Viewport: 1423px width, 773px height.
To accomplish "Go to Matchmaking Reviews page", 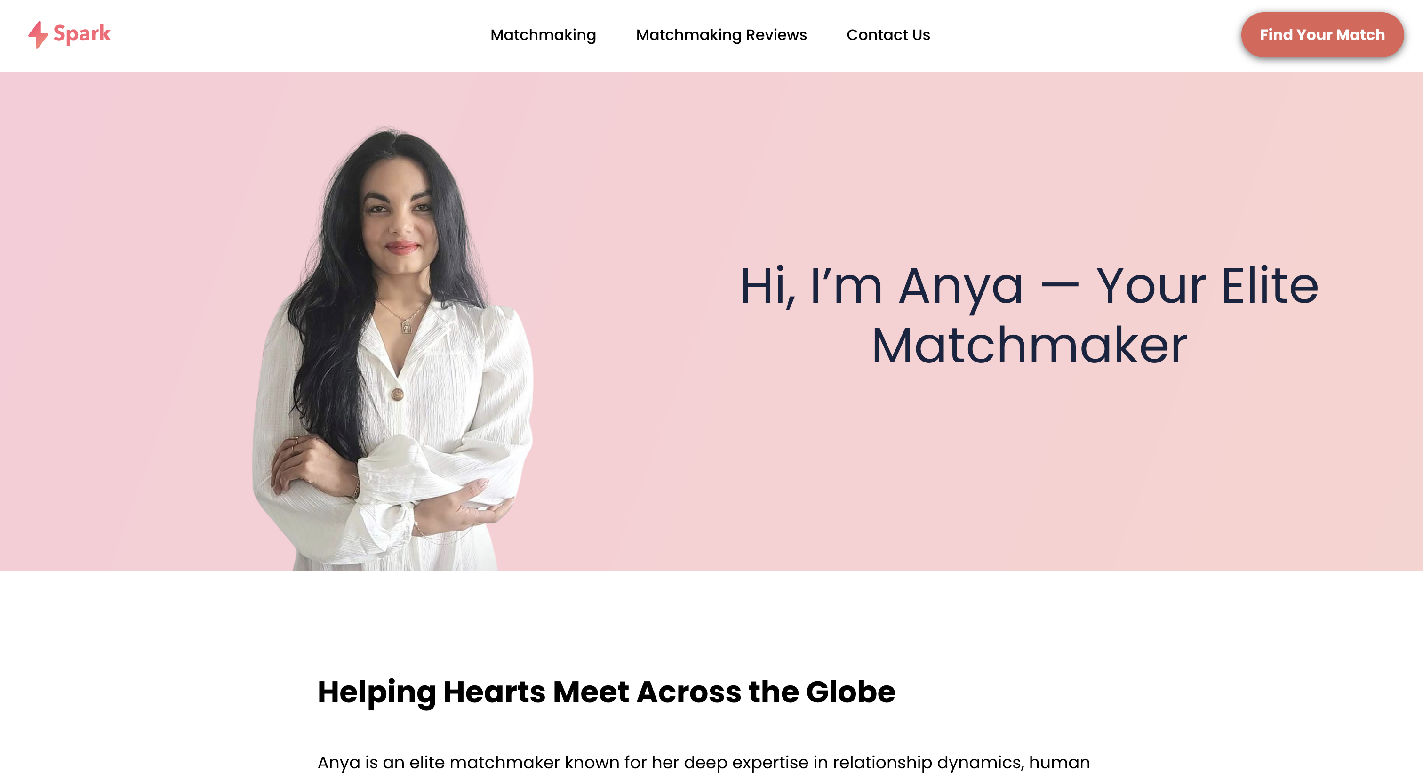I will [721, 35].
